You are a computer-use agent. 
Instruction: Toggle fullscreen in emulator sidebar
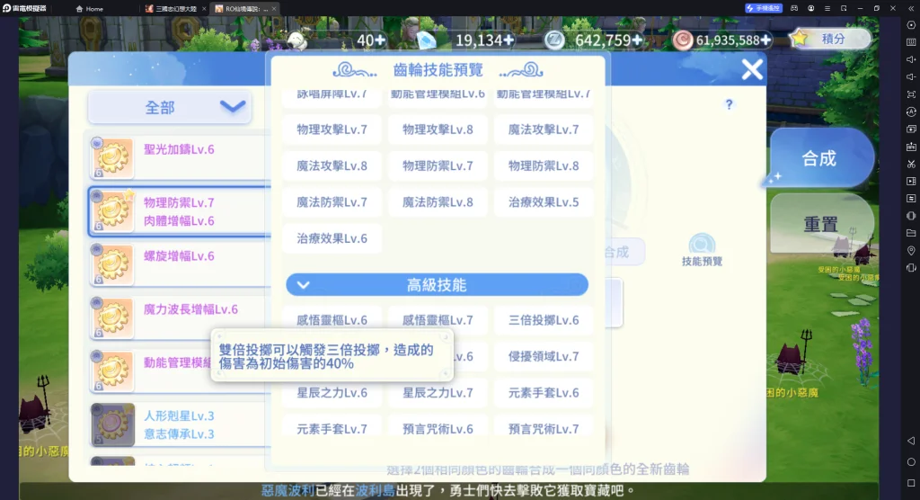[x=911, y=94]
